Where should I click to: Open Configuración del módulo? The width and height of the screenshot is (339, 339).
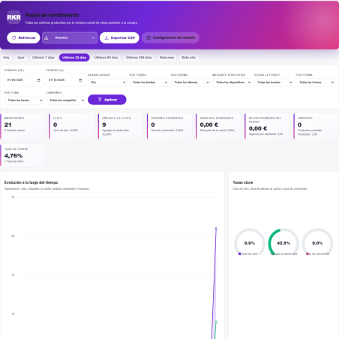[170, 37]
